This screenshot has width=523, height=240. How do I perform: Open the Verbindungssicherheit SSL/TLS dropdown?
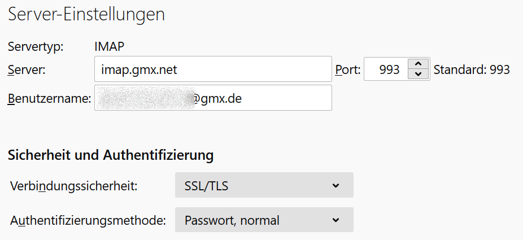pyautogui.click(x=264, y=185)
